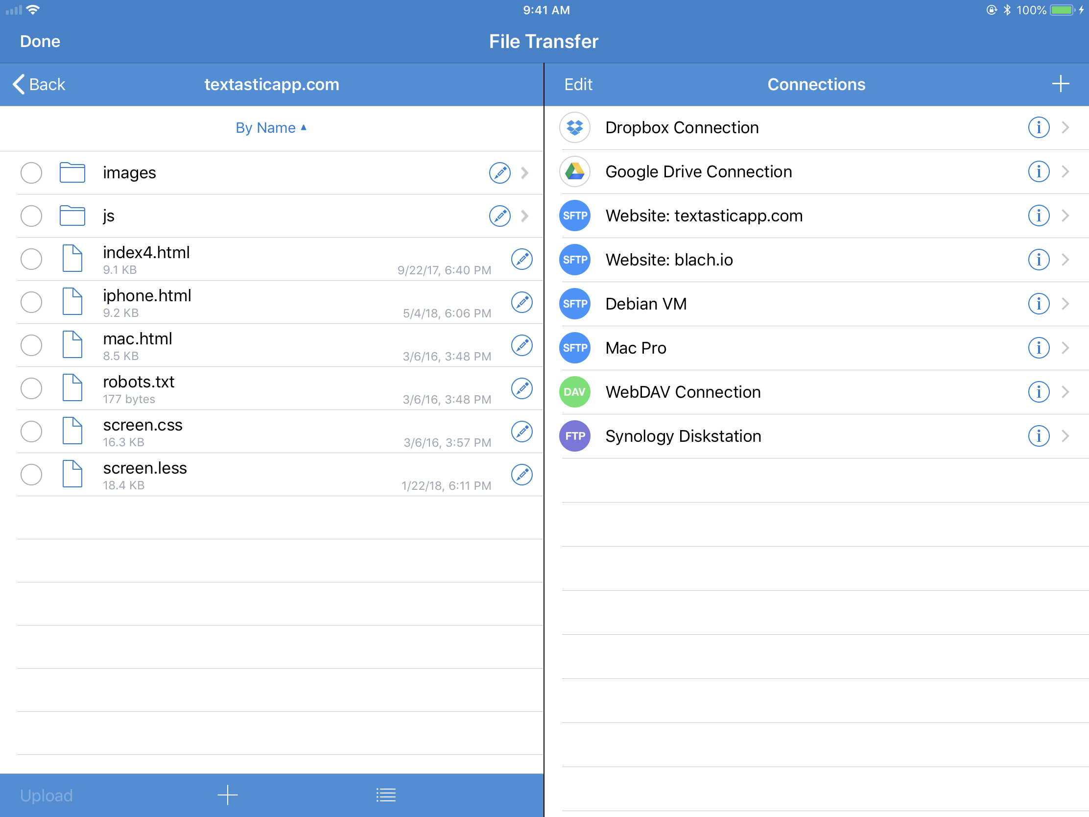Open info for Dropbox Connection
1089x817 pixels.
point(1039,127)
